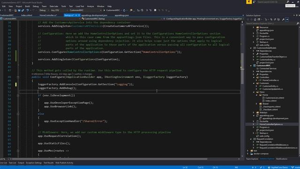Open the Debug configuration dropdown
This screenshot has height=169, width=300.
(x=44, y=10)
